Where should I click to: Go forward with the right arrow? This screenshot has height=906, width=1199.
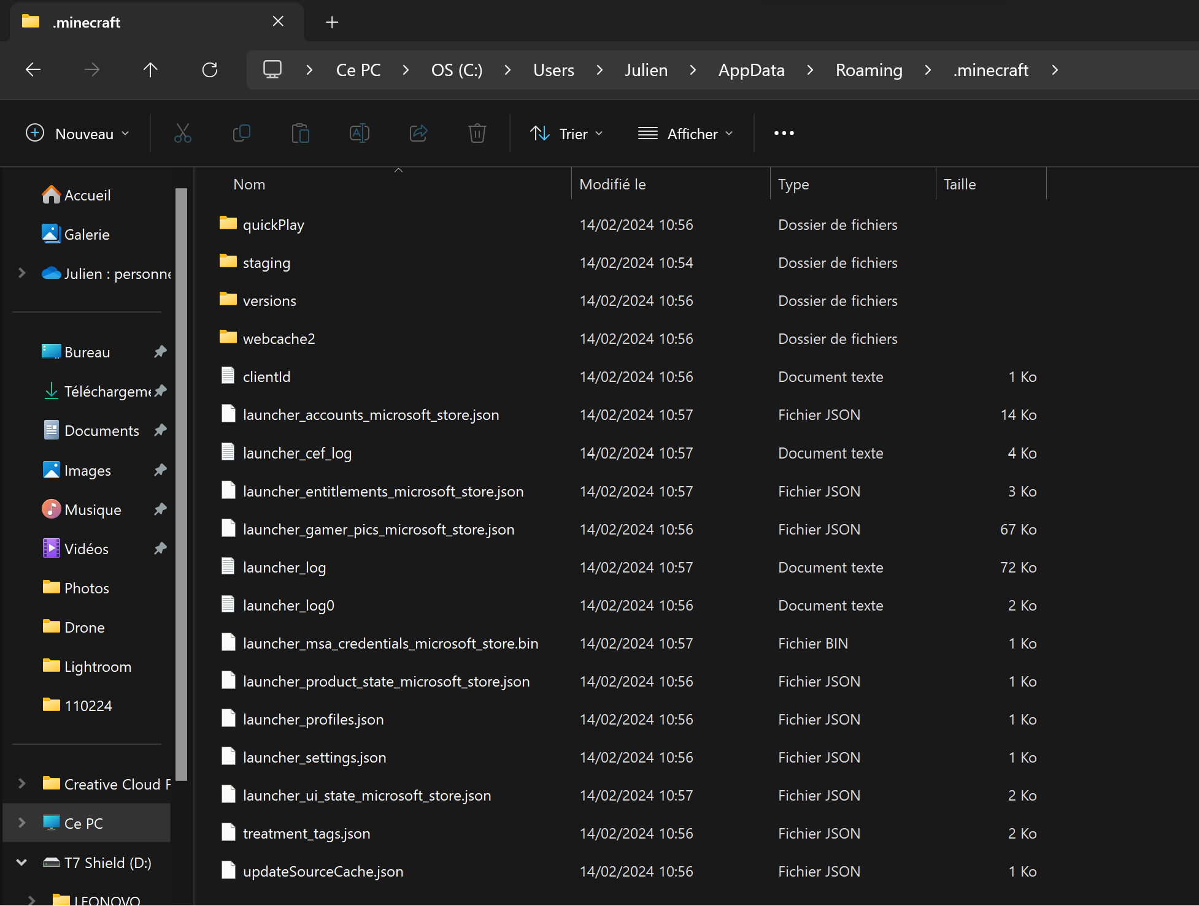coord(92,70)
